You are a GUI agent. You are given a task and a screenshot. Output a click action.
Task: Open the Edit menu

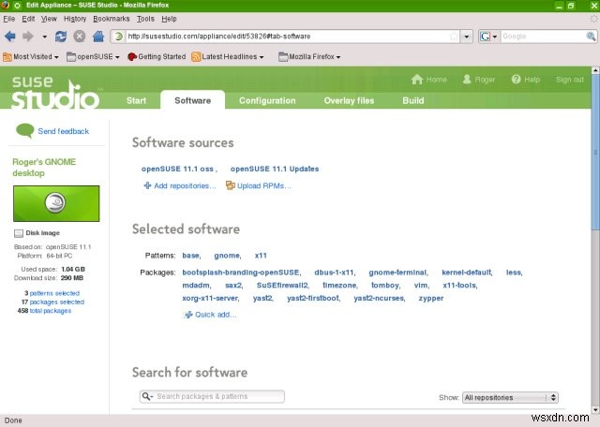click(x=28, y=19)
